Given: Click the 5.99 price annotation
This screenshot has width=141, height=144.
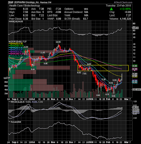Looking at the screenshot, I should 114,80.
